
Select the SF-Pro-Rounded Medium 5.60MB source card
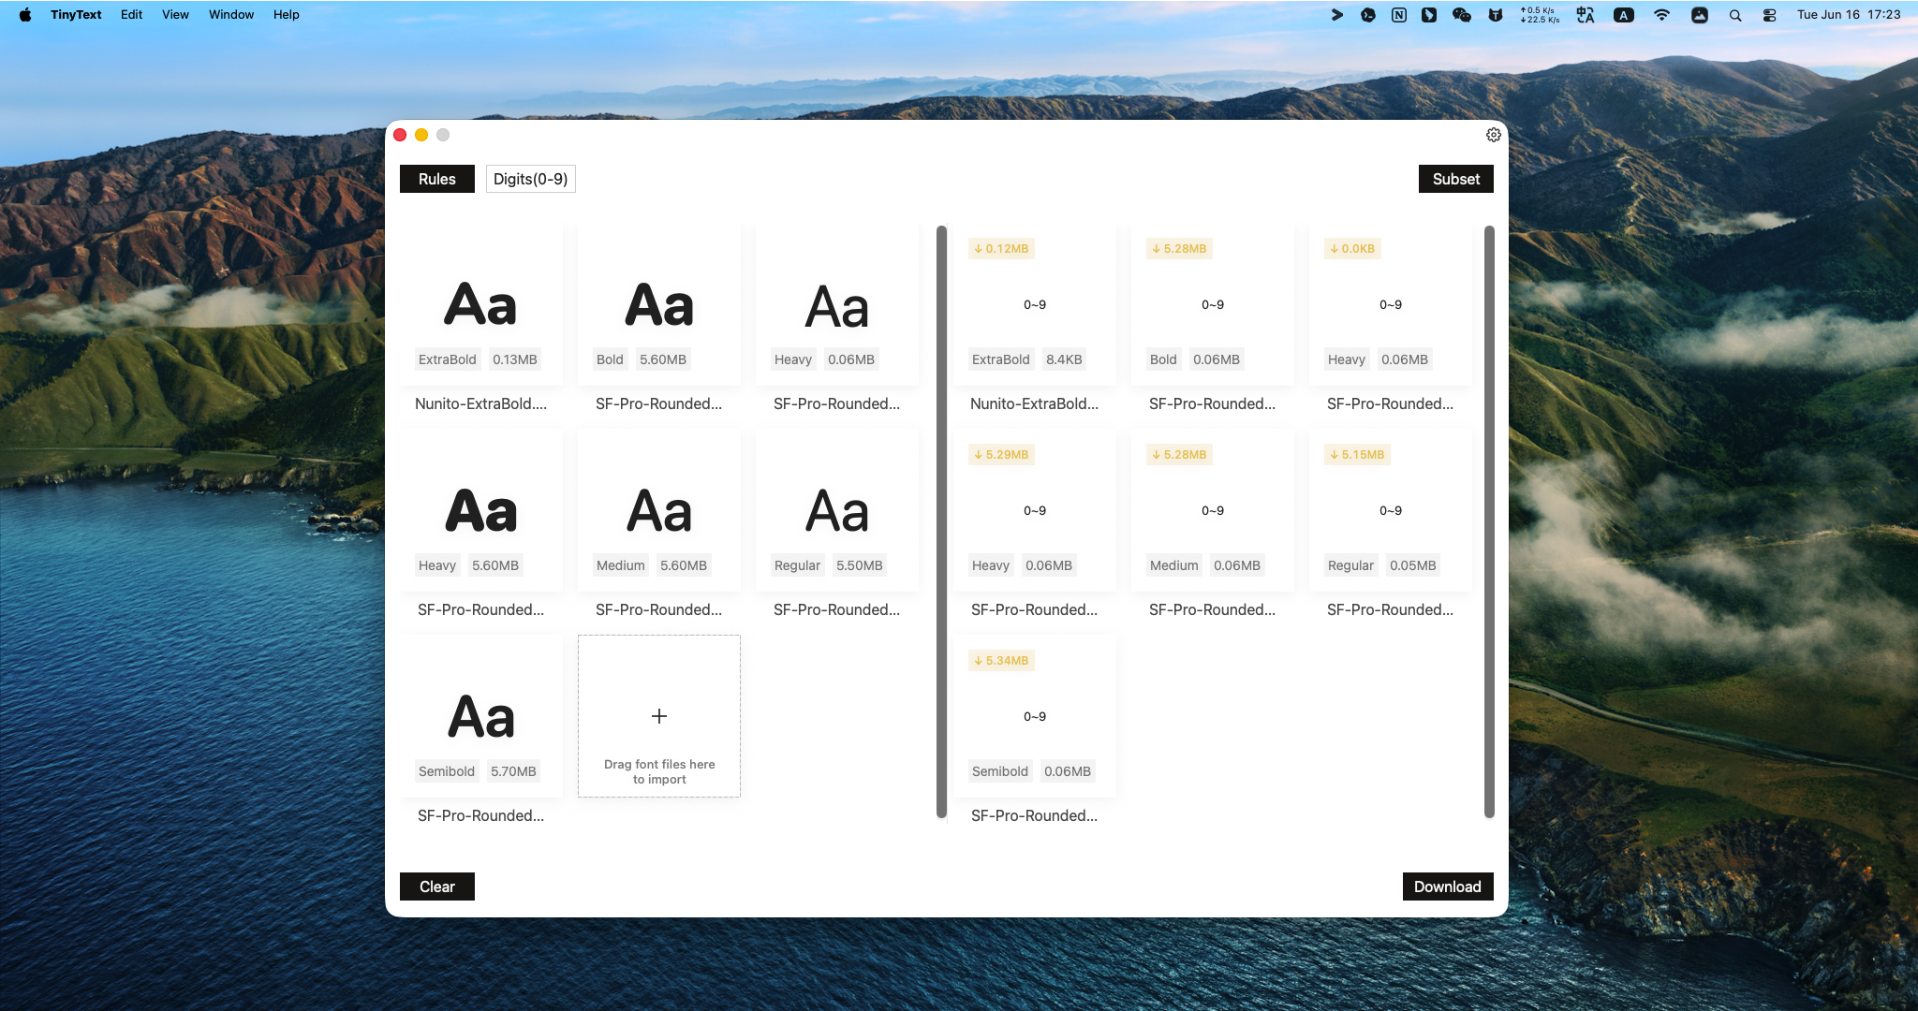click(659, 510)
